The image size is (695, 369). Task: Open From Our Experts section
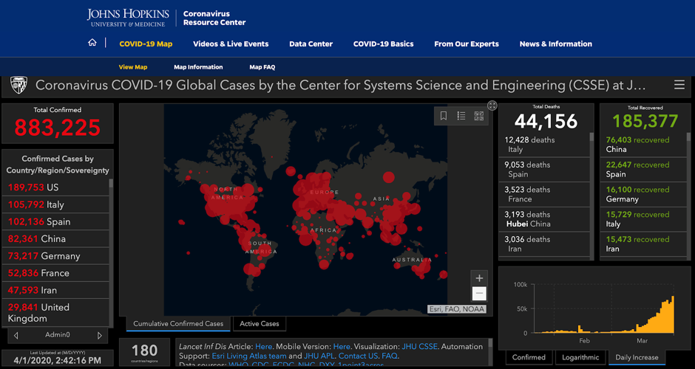click(x=467, y=44)
